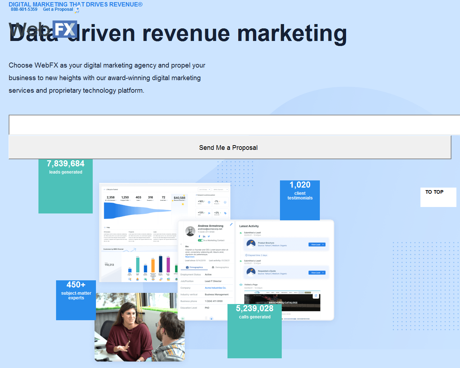Check the "Compare to previous periods" checkbox

pos(196,195)
